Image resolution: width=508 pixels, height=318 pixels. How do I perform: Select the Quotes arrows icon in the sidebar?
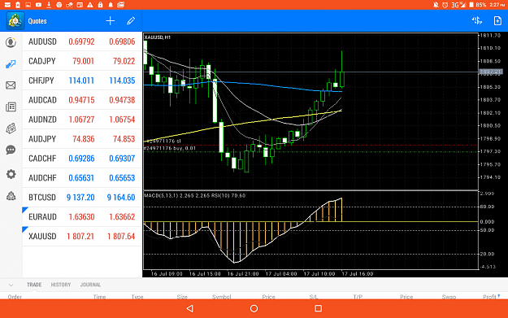(x=11, y=64)
